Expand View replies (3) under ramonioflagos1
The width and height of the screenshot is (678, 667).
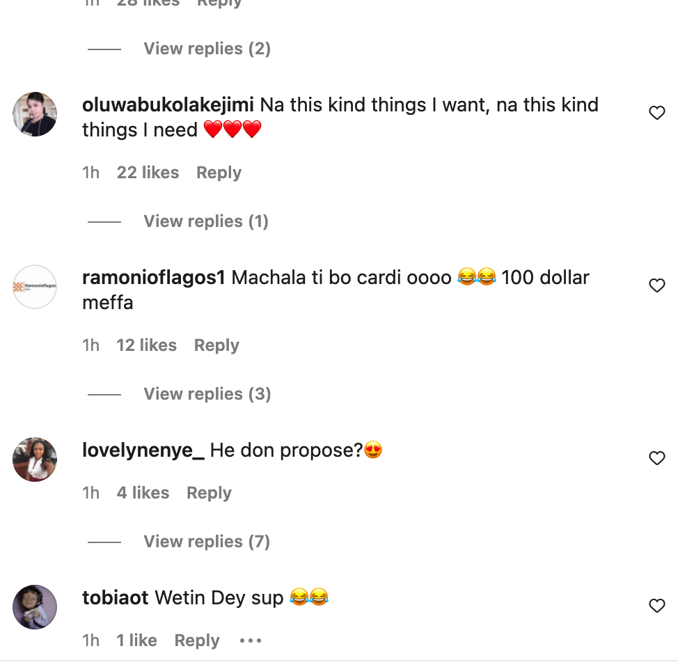tap(207, 394)
